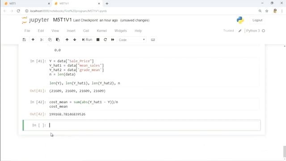
Task: Open the cell type Code dropdown
Action: tap(132, 40)
